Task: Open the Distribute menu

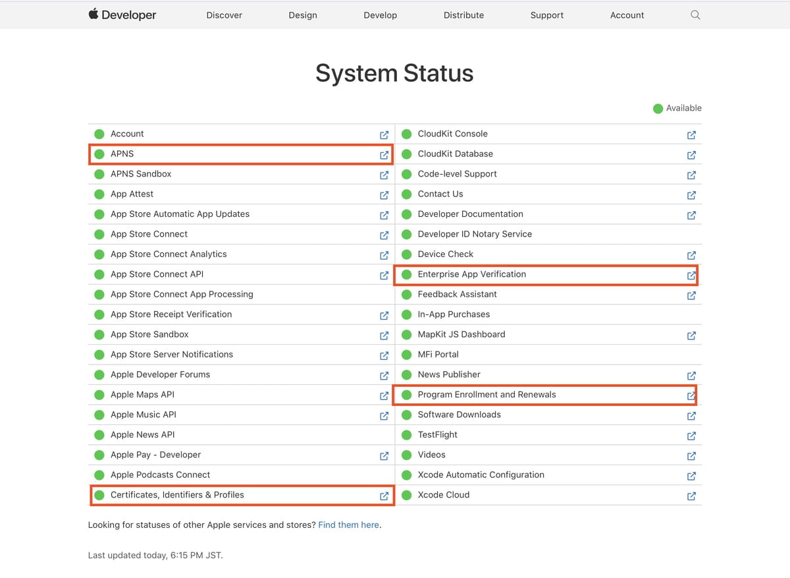Action: (463, 15)
